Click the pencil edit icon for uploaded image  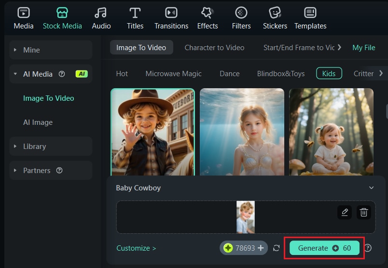pos(345,212)
